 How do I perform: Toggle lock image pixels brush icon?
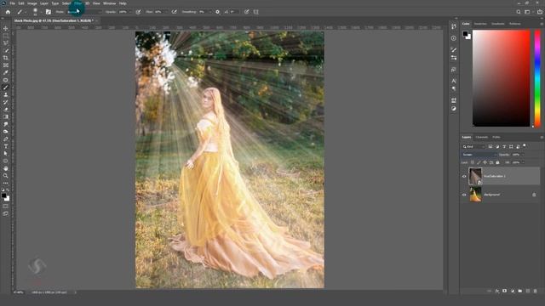click(x=479, y=162)
